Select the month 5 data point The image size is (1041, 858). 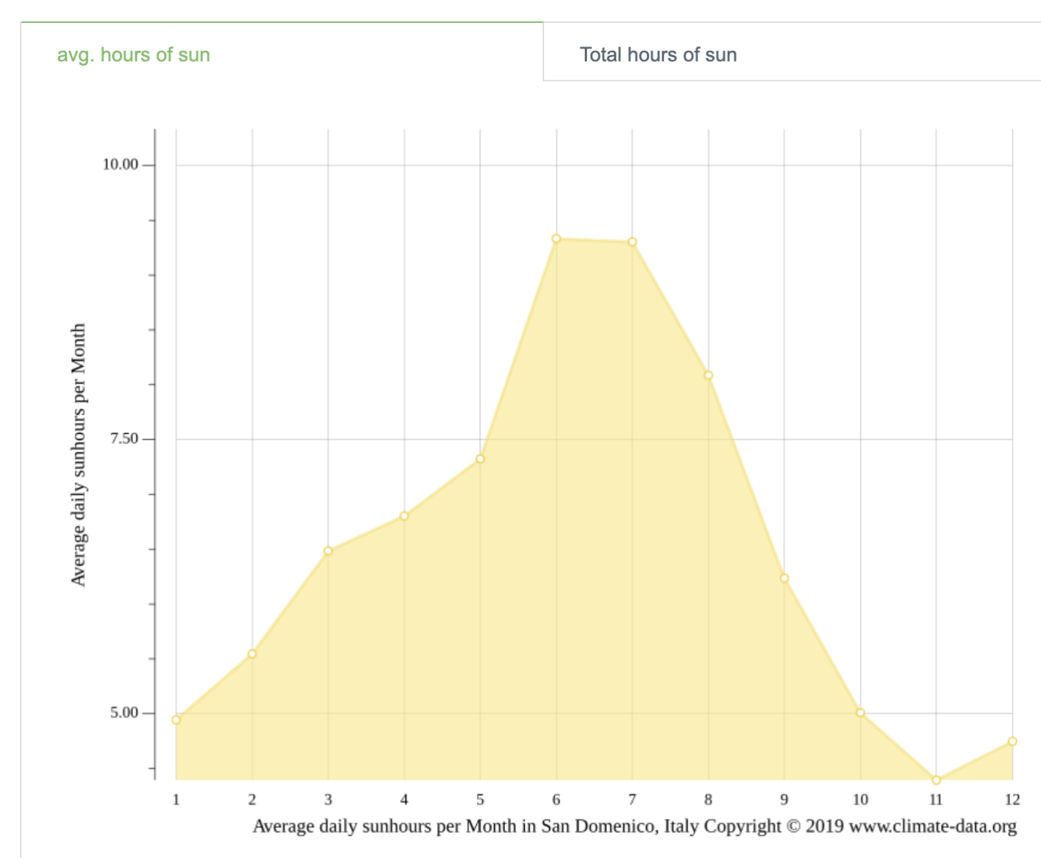(x=480, y=459)
